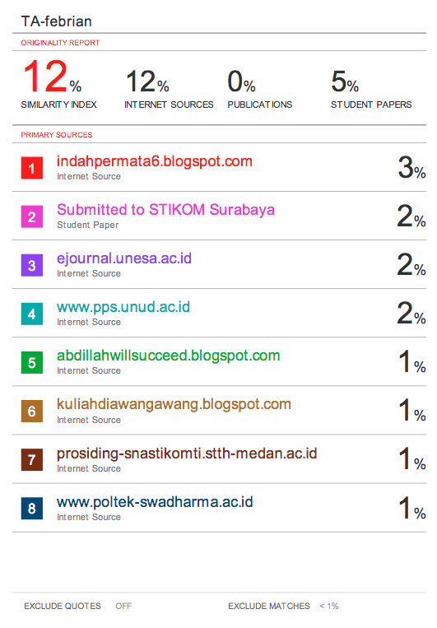Open ejournal.unesa.ac.id source link

coord(124,258)
